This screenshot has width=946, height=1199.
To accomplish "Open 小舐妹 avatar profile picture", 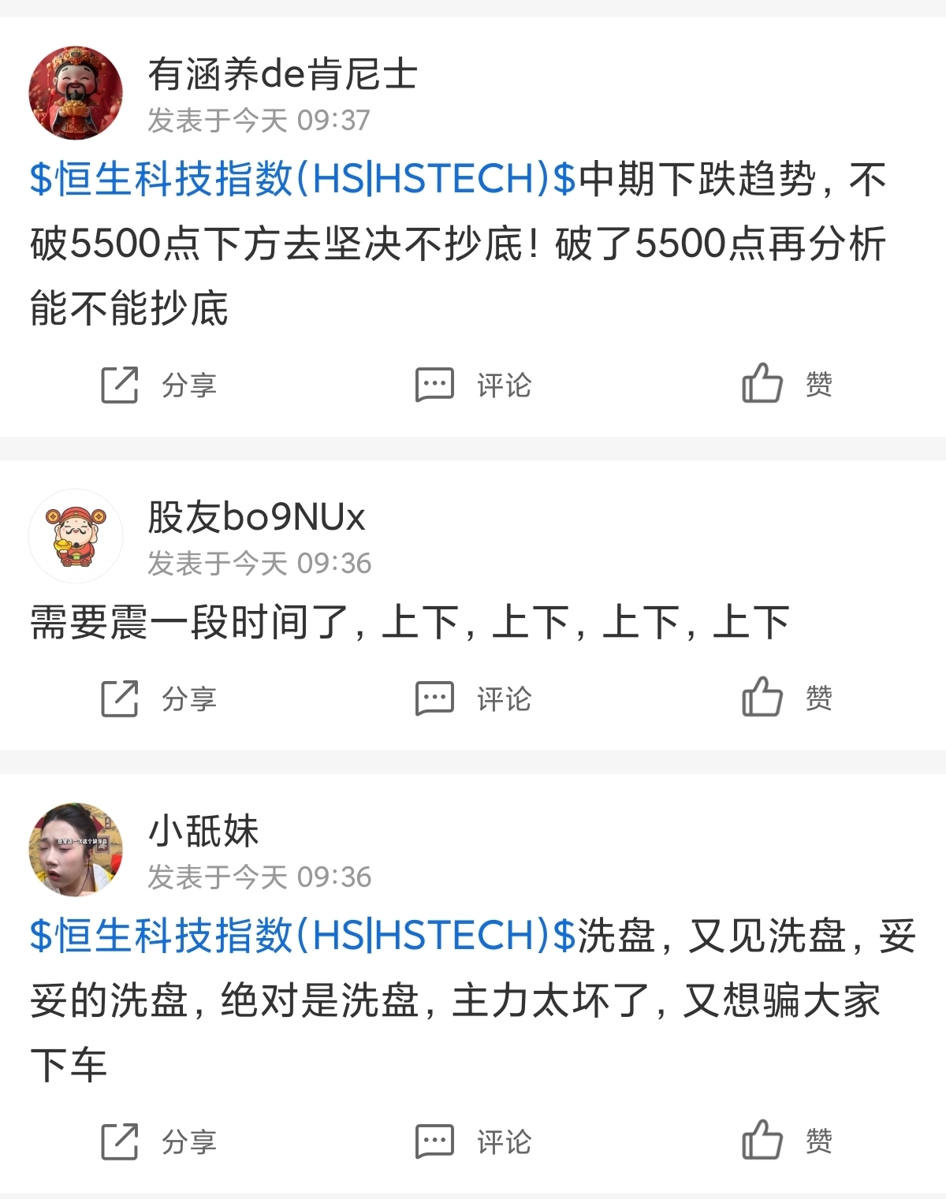I will (76, 850).
